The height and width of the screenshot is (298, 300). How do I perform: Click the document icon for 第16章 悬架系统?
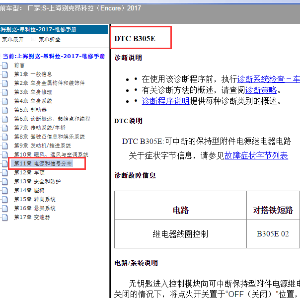(5, 208)
